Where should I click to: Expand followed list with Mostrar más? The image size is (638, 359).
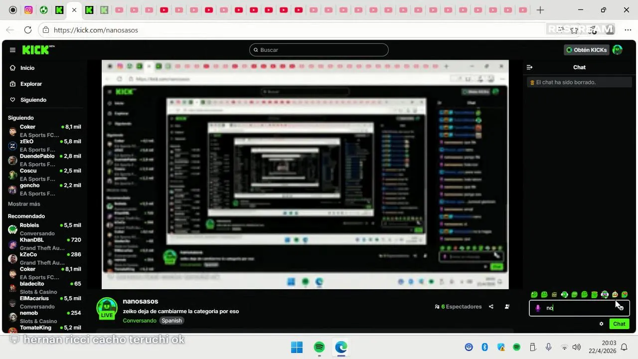(x=24, y=204)
